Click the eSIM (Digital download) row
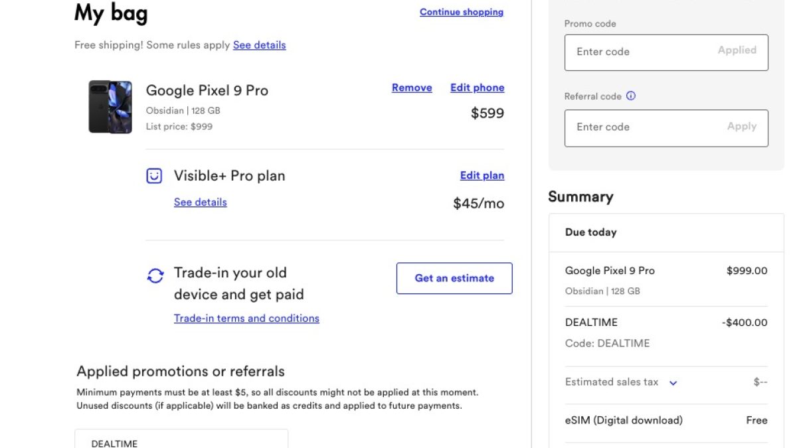 [666, 420]
